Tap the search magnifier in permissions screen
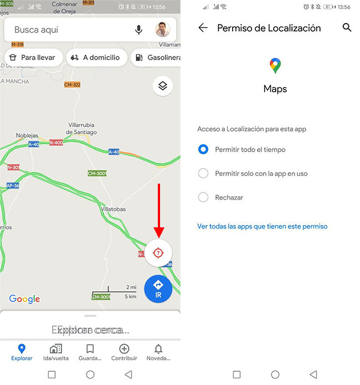360x385 pixels. pyautogui.click(x=347, y=27)
